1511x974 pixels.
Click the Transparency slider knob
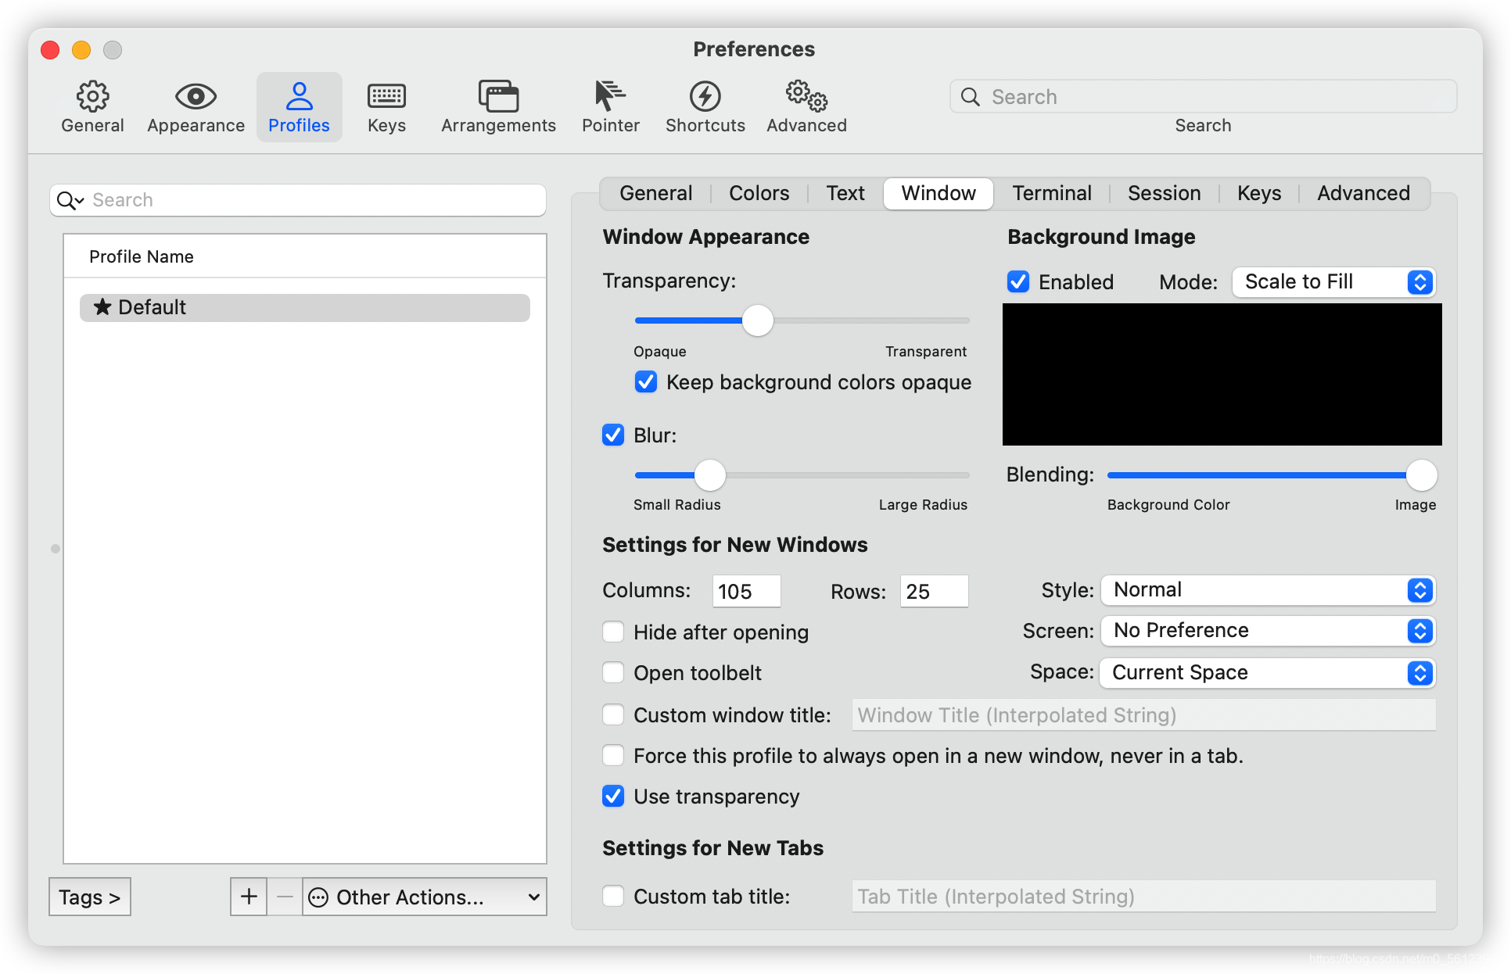[757, 320]
